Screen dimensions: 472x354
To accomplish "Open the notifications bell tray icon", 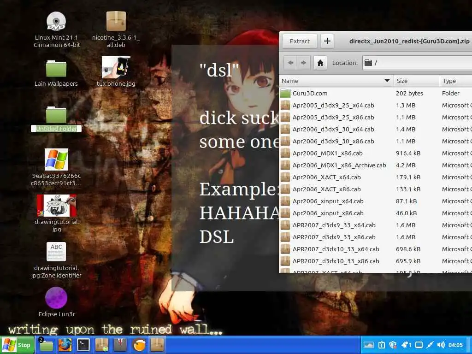I will [x=406, y=345].
